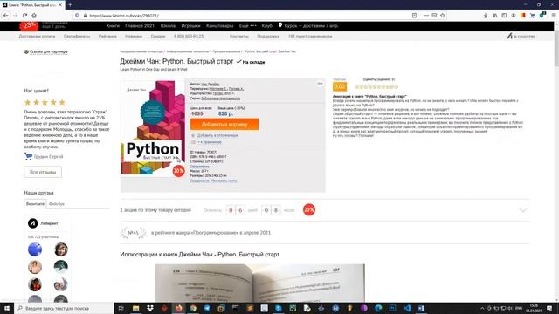559x314 pixels.
Task: Open the Контакты link
Action: (238, 36)
